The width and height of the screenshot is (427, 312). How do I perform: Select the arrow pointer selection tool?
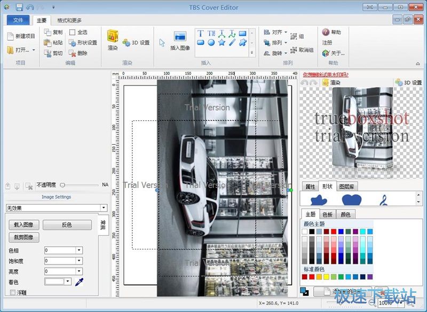pyautogui.click(x=162, y=43)
